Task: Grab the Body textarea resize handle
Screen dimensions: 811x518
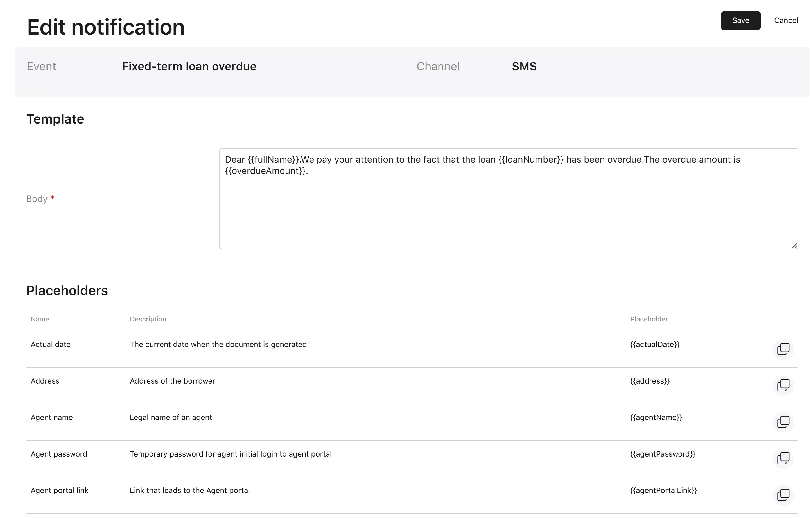Action: (x=794, y=246)
